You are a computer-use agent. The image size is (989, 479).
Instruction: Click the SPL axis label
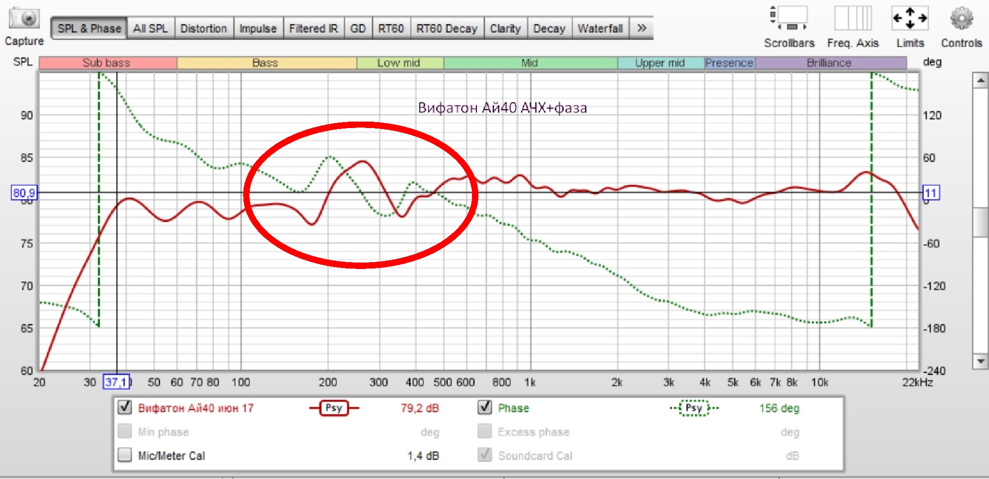(23, 62)
